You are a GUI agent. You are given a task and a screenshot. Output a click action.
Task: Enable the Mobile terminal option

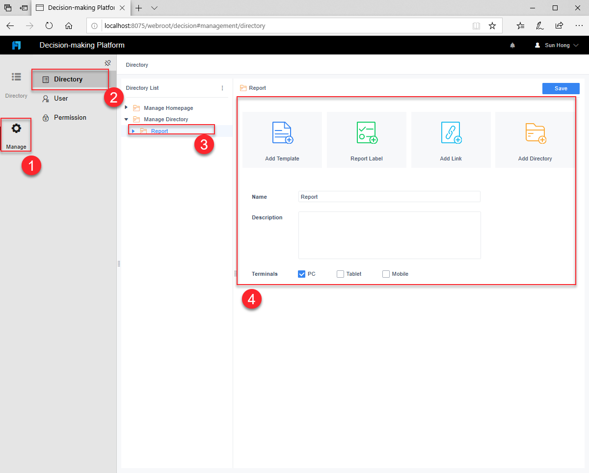coord(386,274)
